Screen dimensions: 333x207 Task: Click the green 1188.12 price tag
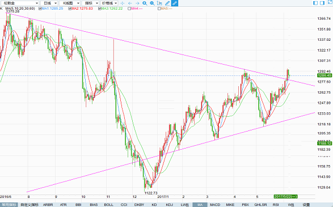[324, 143]
